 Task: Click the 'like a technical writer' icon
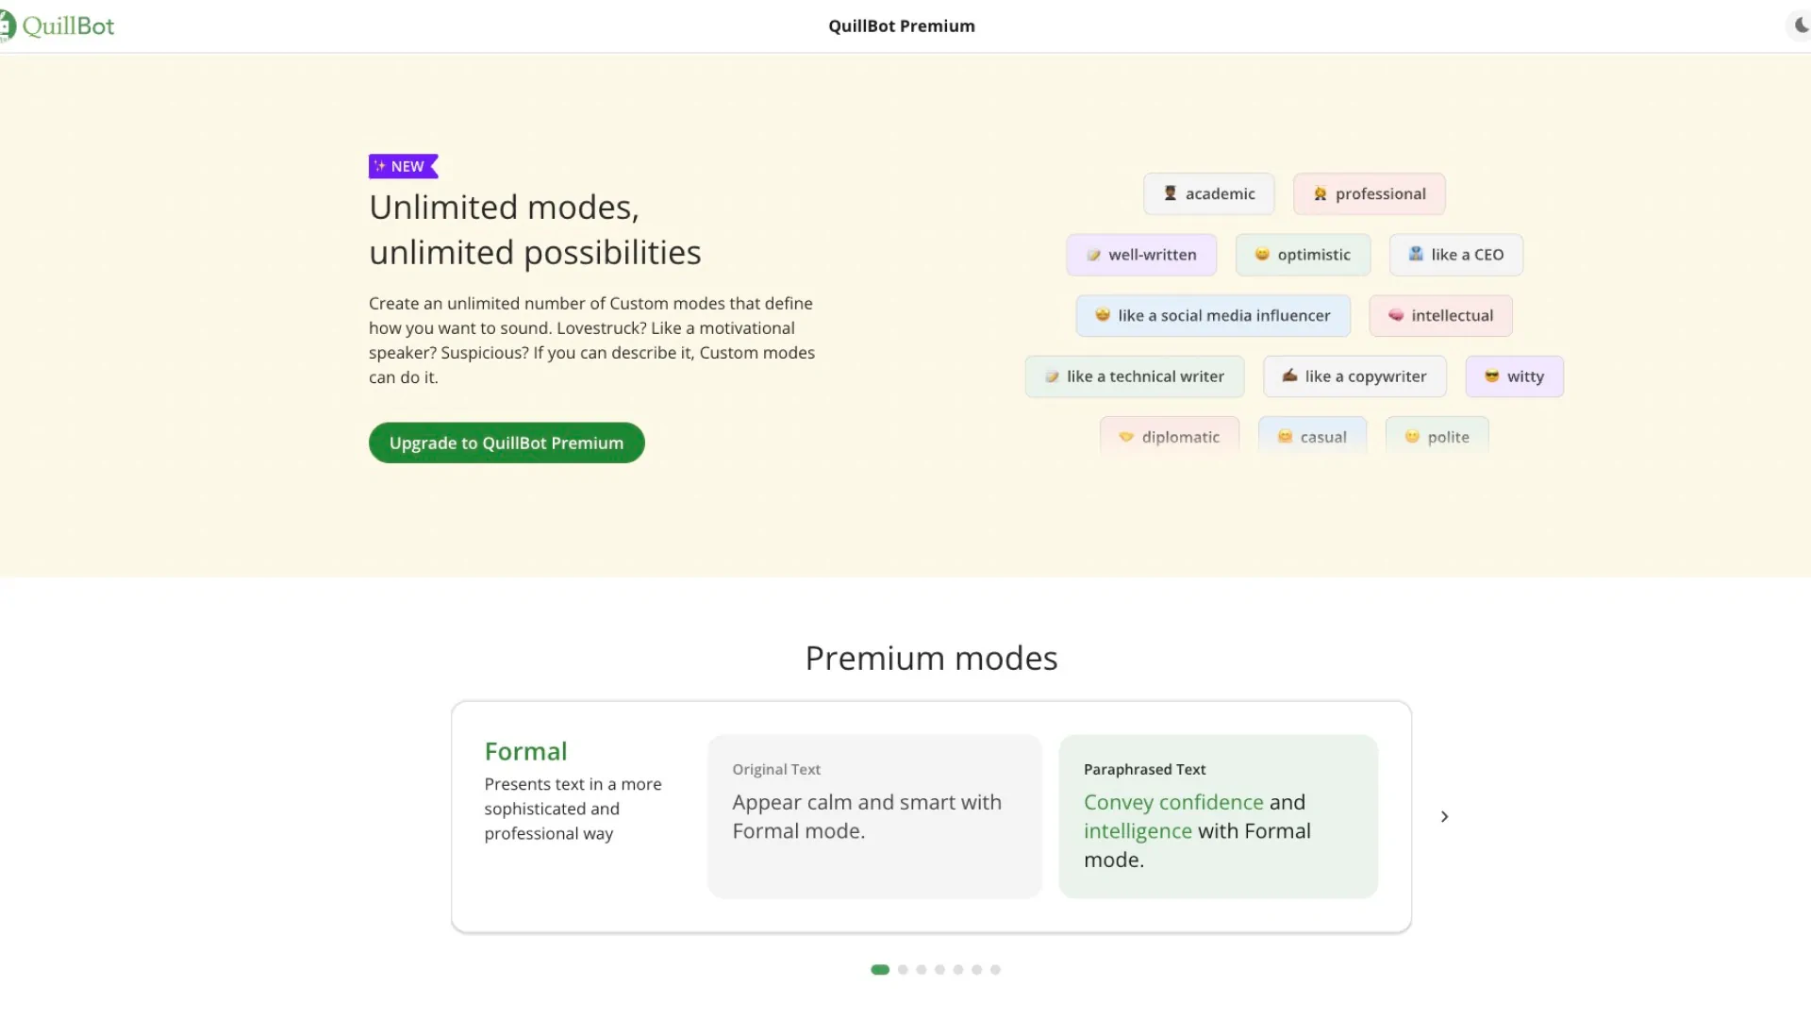click(1051, 375)
